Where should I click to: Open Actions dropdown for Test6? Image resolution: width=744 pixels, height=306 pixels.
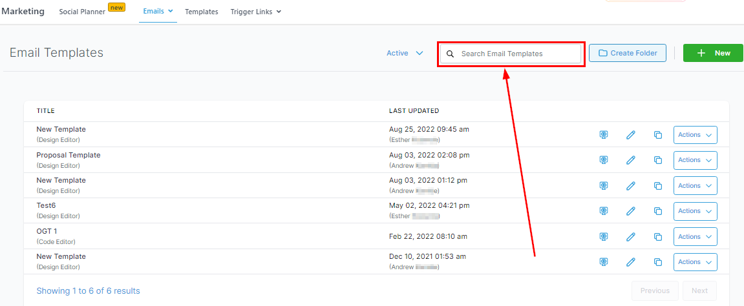[695, 211]
